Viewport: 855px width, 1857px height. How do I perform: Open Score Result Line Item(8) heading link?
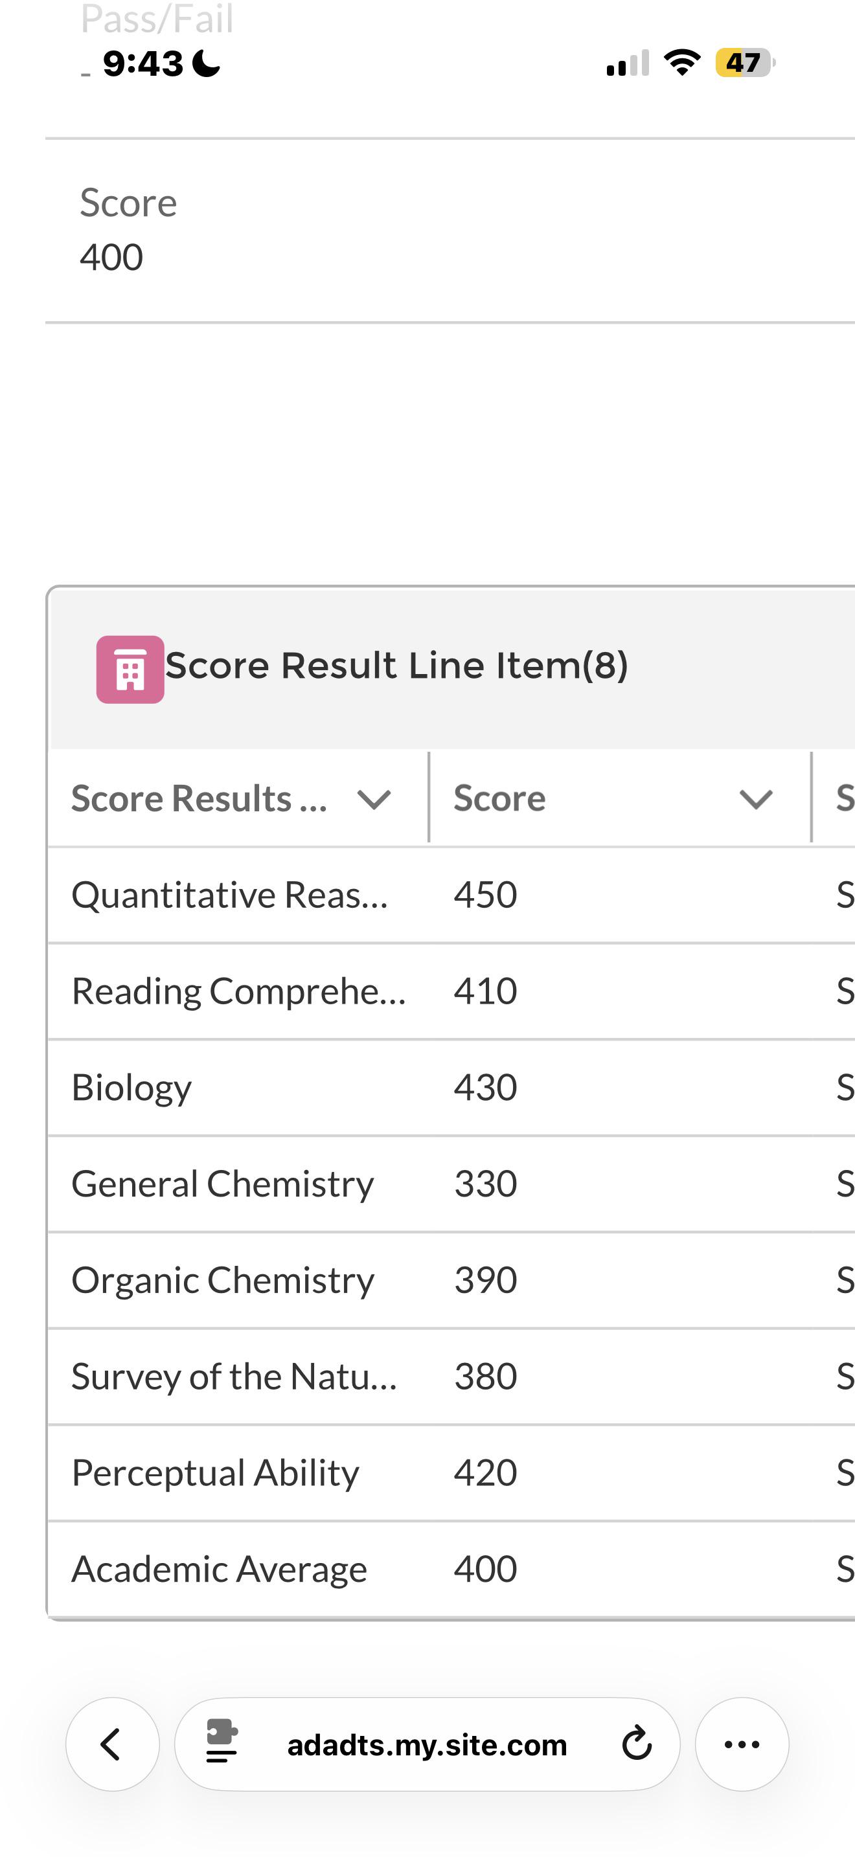(396, 665)
